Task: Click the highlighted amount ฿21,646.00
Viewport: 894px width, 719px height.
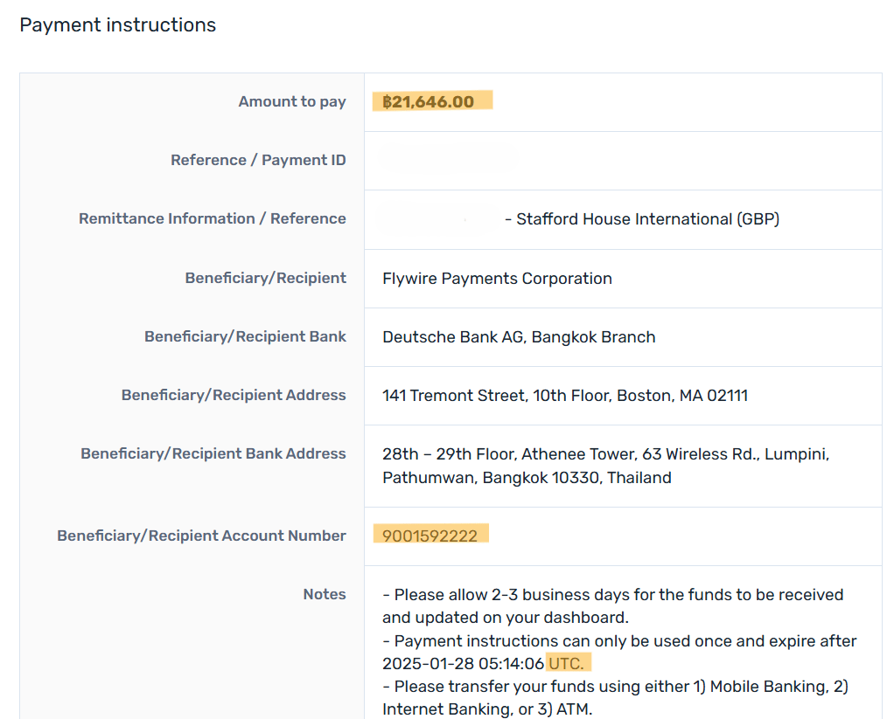Action: [429, 102]
